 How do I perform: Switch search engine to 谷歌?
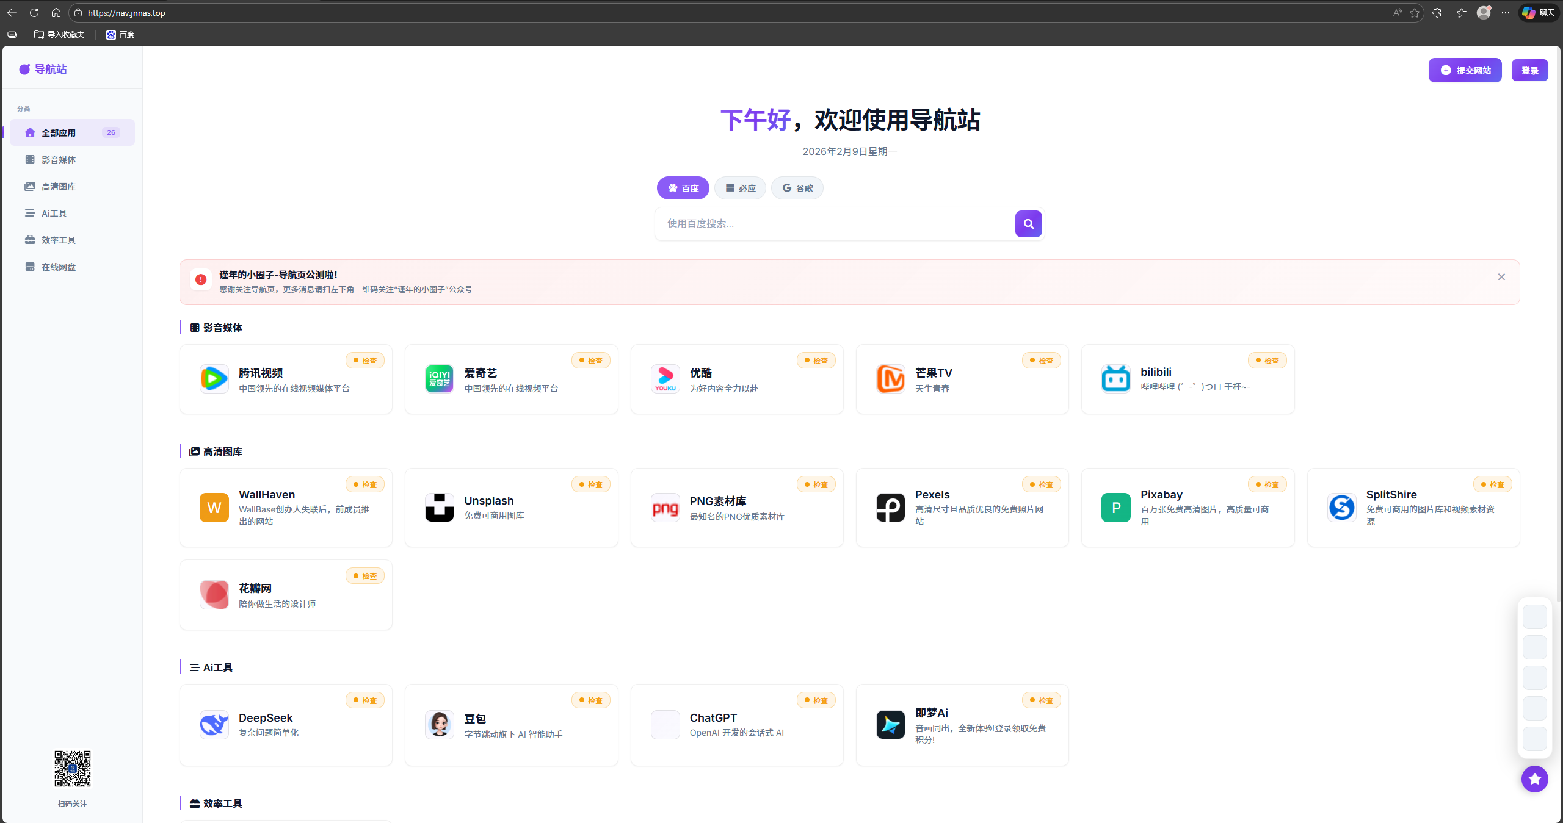797,188
